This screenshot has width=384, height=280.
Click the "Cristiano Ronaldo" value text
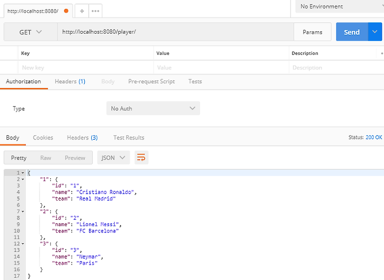[105, 192]
